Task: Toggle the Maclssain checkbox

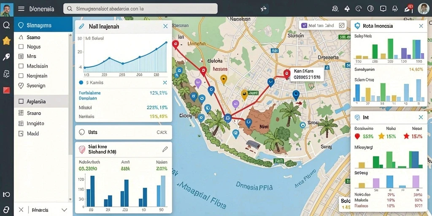Action: tap(21, 66)
